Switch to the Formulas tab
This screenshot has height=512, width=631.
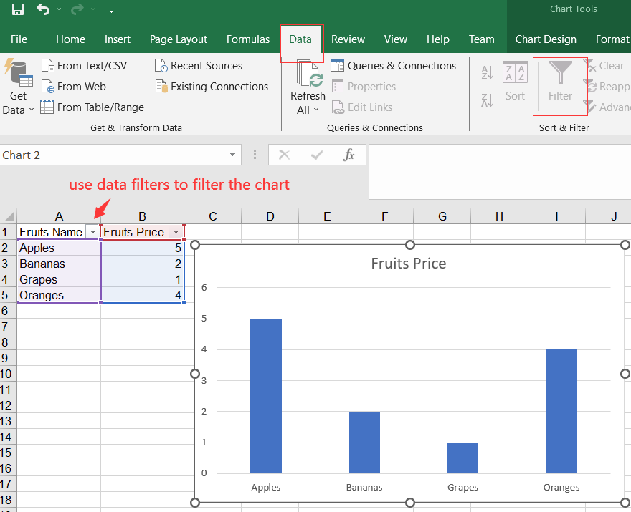248,39
